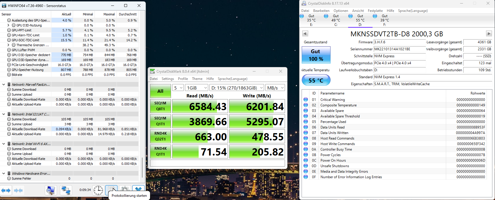
Task: Open CrystalDiskInfo Festplatte menu
Action: pyautogui.click(x=375, y=11)
